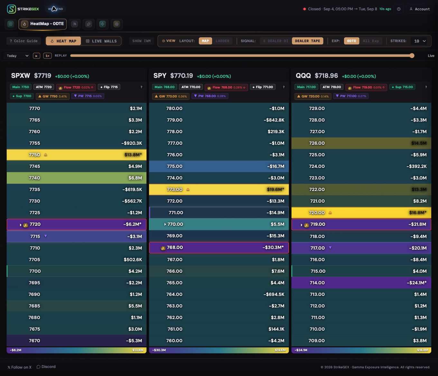
Task: Expand the SPY 770.00 row arrow
Action: tap(165, 224)
